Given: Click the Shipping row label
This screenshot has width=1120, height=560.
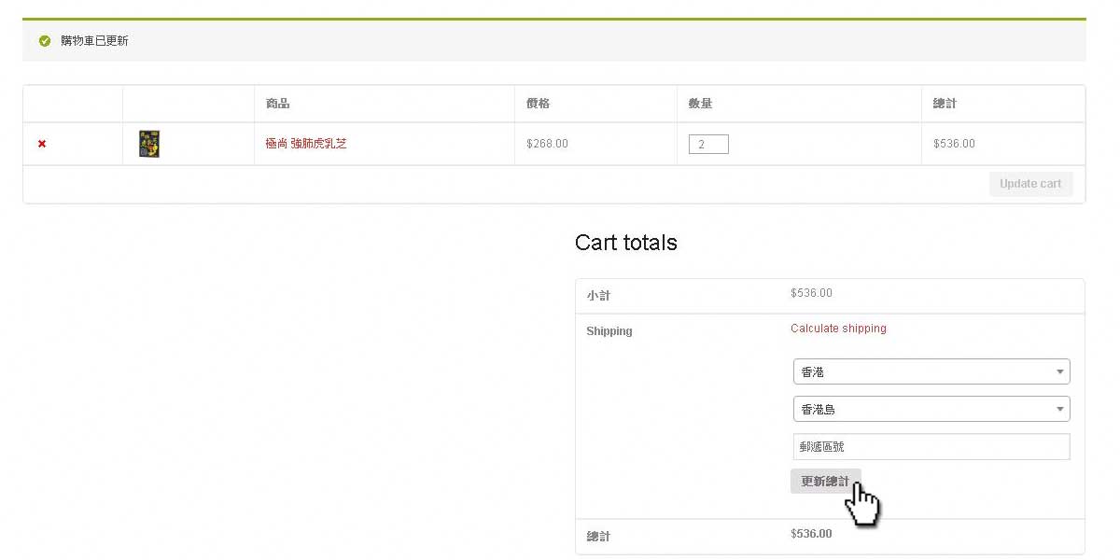Looking at the screenshot, I should coord(609,331).
